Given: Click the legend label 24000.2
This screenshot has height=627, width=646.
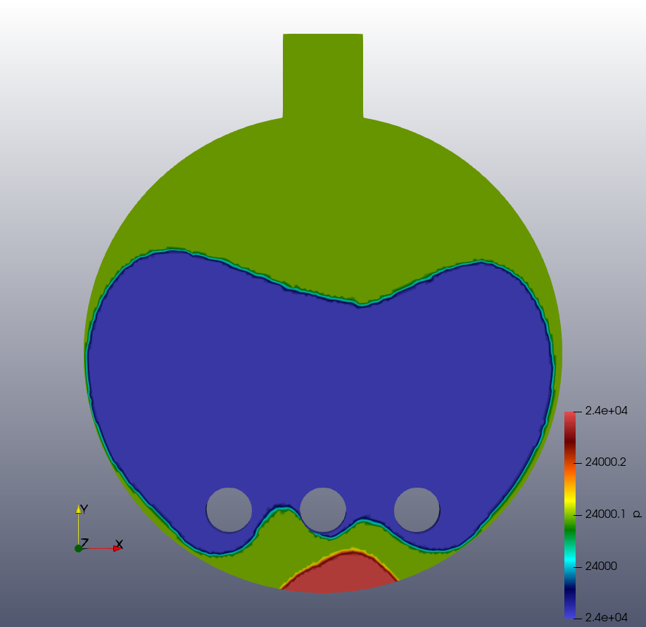Looking at the screenshot, I should click(605, 462).
